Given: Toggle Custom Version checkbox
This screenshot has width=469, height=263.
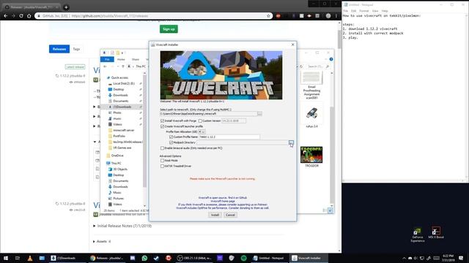Looking at the screenshot, I should [200, 121].
